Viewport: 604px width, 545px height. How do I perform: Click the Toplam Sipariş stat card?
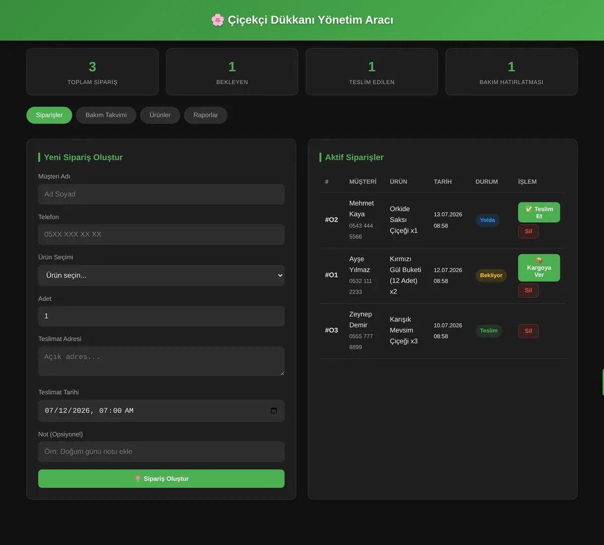click(x=93, y=72)
